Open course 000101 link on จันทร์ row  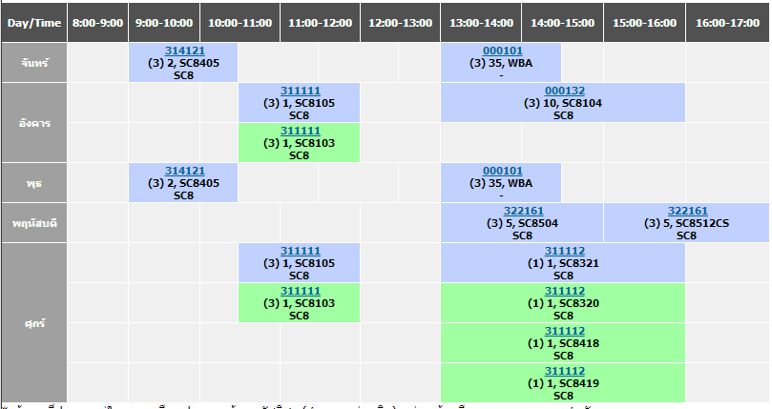tap(503, 50)
